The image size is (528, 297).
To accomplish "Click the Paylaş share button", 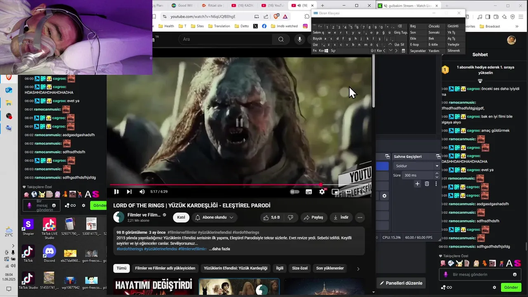I will 313,217.
